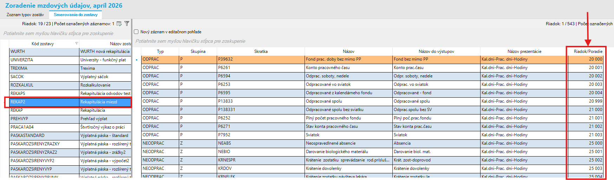Click the order value 21 003 cell
The height and width of the screenshot is (180, 614).
pyautogui.click(x=586, y=135)
